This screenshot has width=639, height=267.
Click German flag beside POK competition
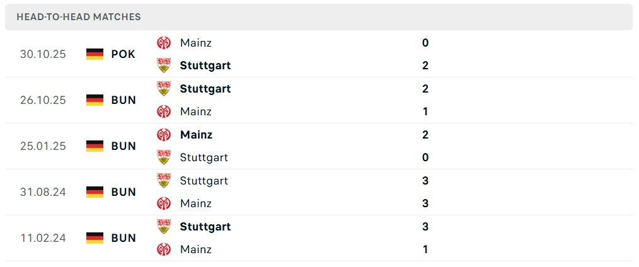(x=95, y=54)
